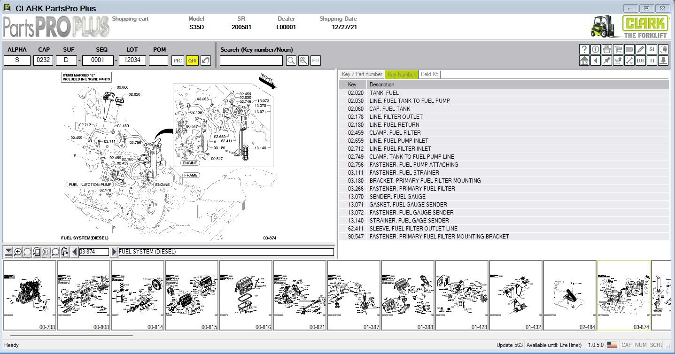675x354 pixels.
Task: Open thumbnail 02-484
Action: point(570,295)
